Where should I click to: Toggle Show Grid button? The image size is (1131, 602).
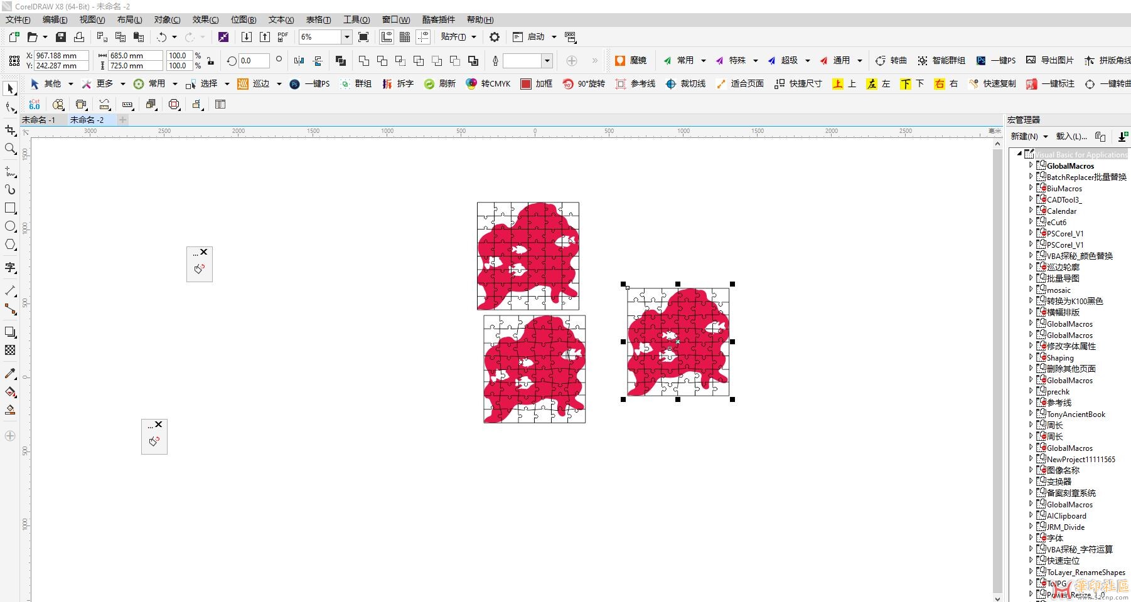405,37
